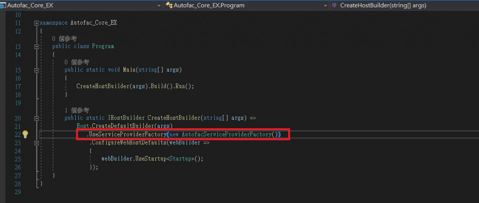Click the method icon beside CreateHostBuilder
The width and height of the screenshot is (479, 203).
334,6
